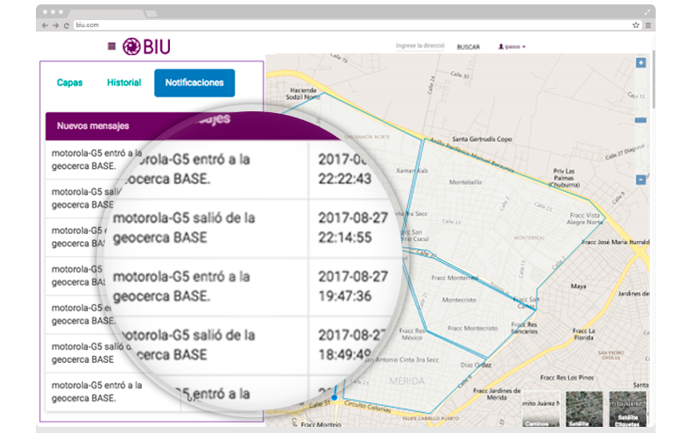
Task: Click the map zoom slider handle
Action: pos(641,120)
